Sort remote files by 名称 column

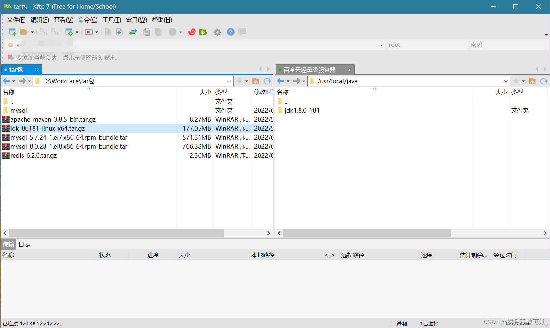[374, 92]
